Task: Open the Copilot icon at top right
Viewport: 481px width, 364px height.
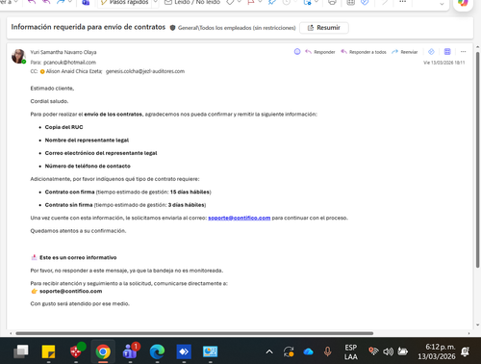Action: 463,3
